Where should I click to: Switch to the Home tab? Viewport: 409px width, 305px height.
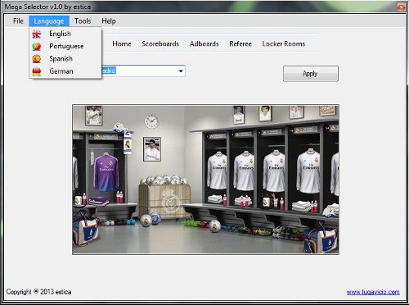(122, 43)
